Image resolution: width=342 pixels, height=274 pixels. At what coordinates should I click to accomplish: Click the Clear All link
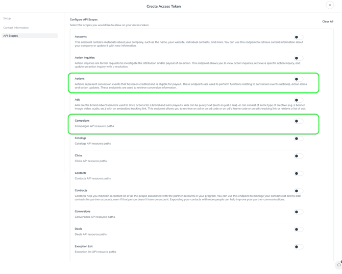(328, 21)
